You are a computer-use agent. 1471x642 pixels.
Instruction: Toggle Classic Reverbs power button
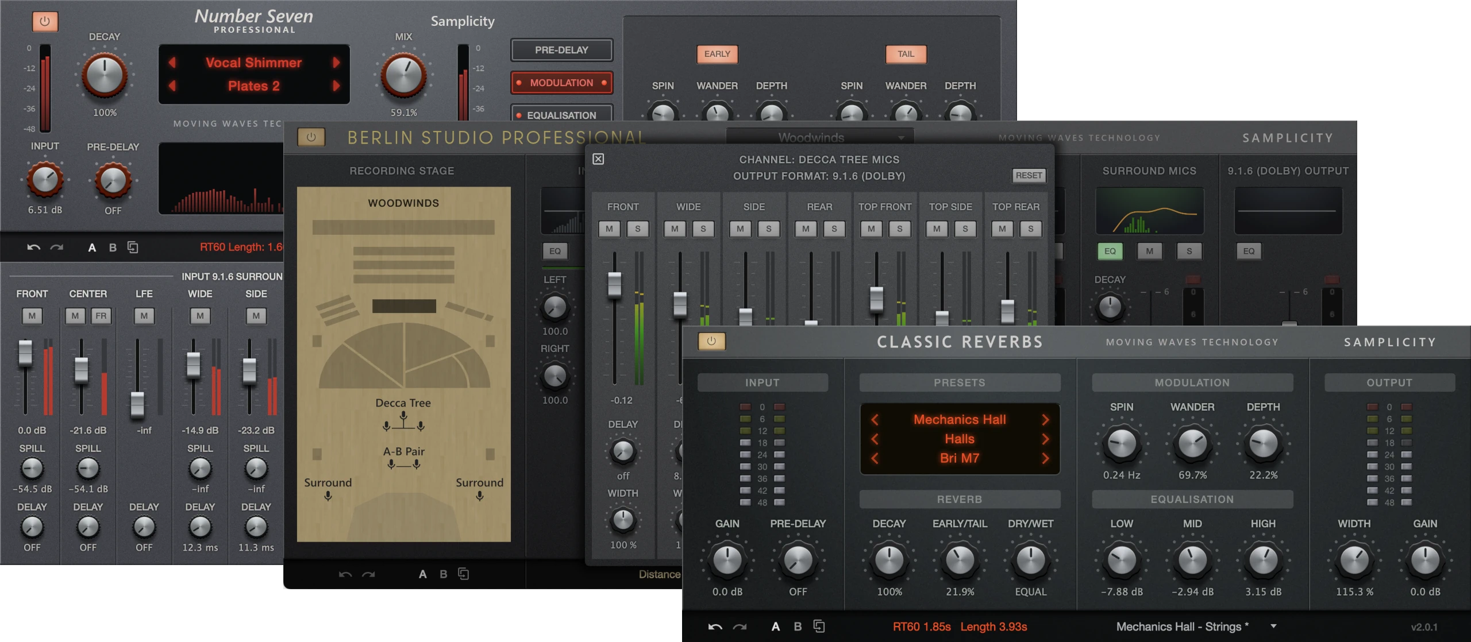coord(711,341)
